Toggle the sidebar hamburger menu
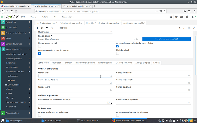The width and height of the screenshot is (197, 123). [2, 17]
